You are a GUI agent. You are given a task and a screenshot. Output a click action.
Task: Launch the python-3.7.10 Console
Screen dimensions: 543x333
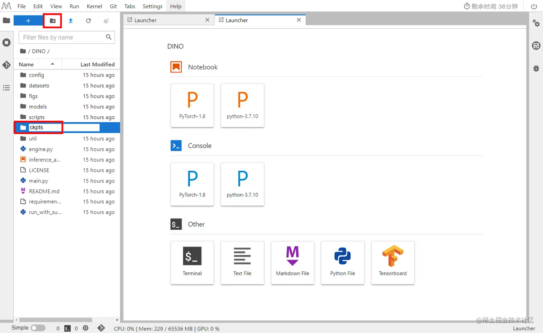pos(242,184)
